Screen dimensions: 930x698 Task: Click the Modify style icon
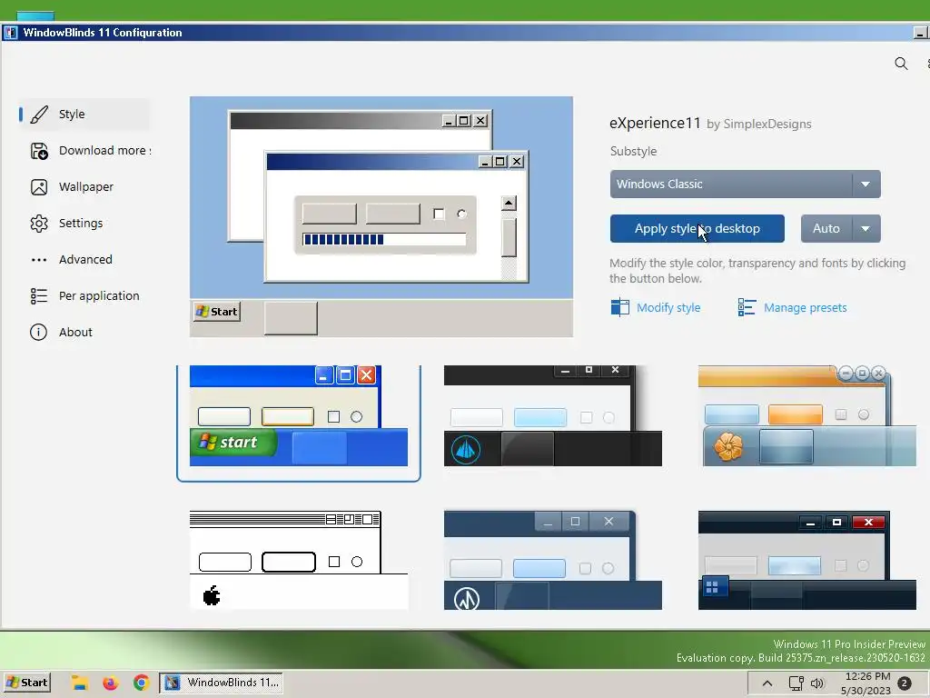pos(619,307)
